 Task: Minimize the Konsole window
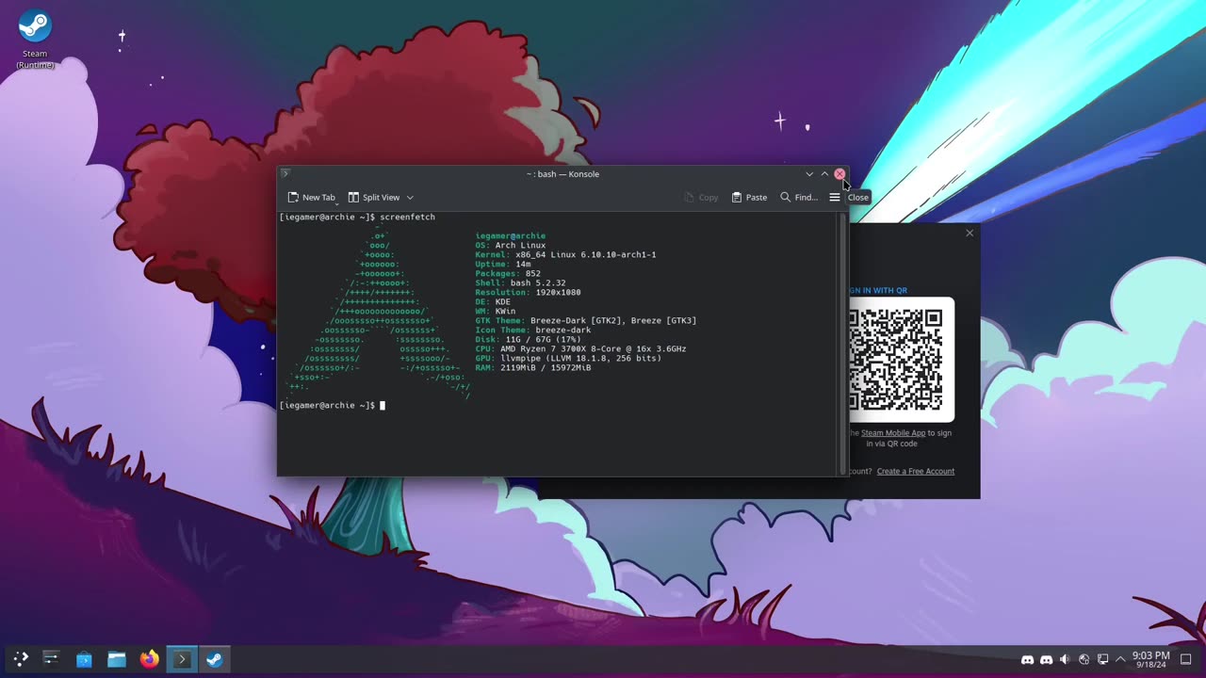point(809,174)
